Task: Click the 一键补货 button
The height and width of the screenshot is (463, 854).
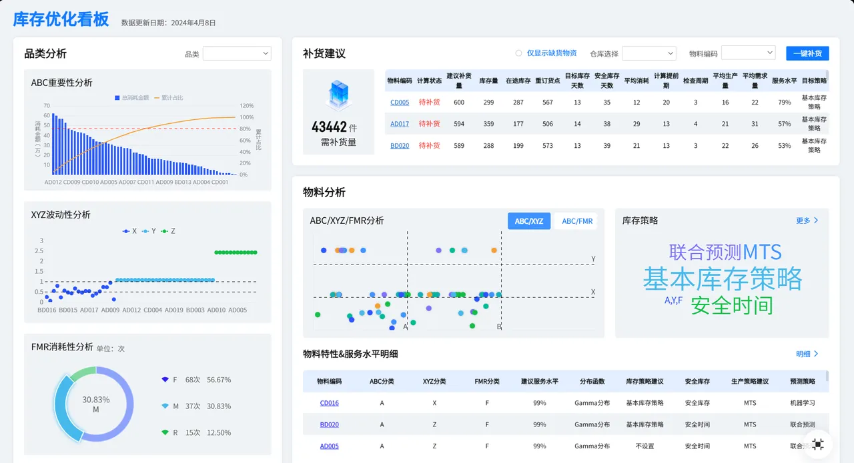Action: point(807,53)
